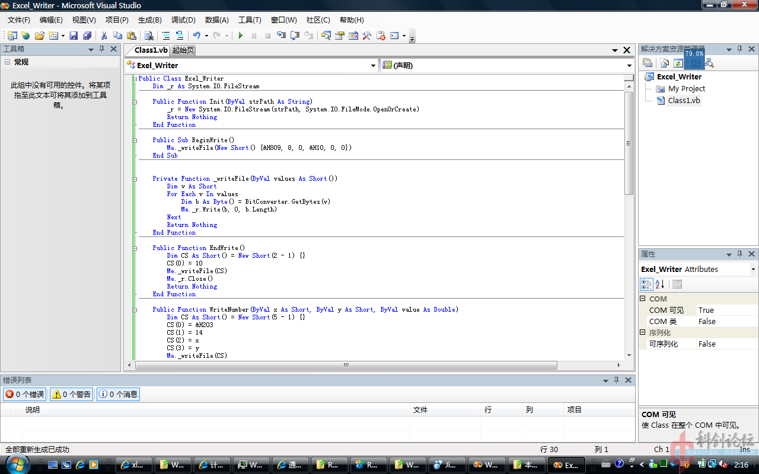Collapse the COM category in the properties grid
The image size is (759, 474).
click(x=643, y=299)
